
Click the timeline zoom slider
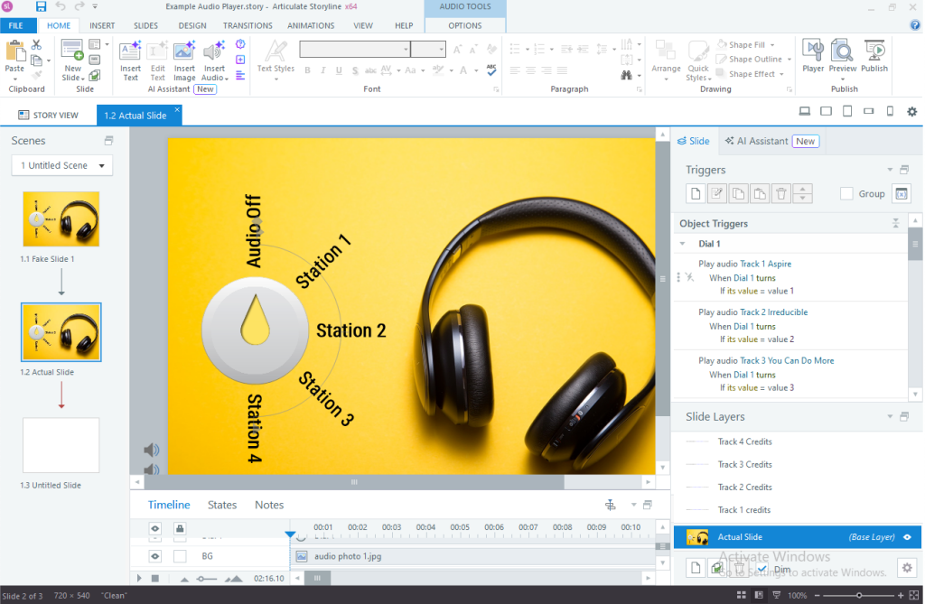[x=209, y=579]
